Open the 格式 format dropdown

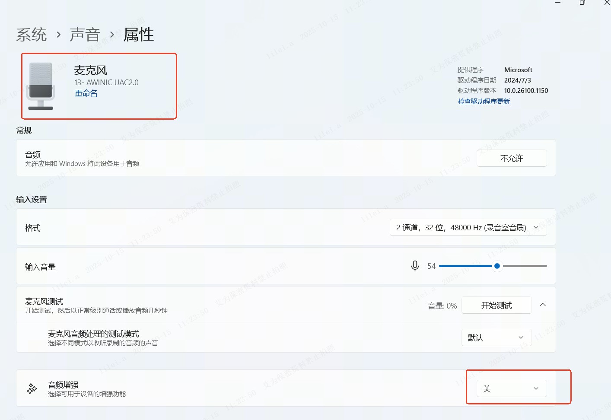pos(468,228)
